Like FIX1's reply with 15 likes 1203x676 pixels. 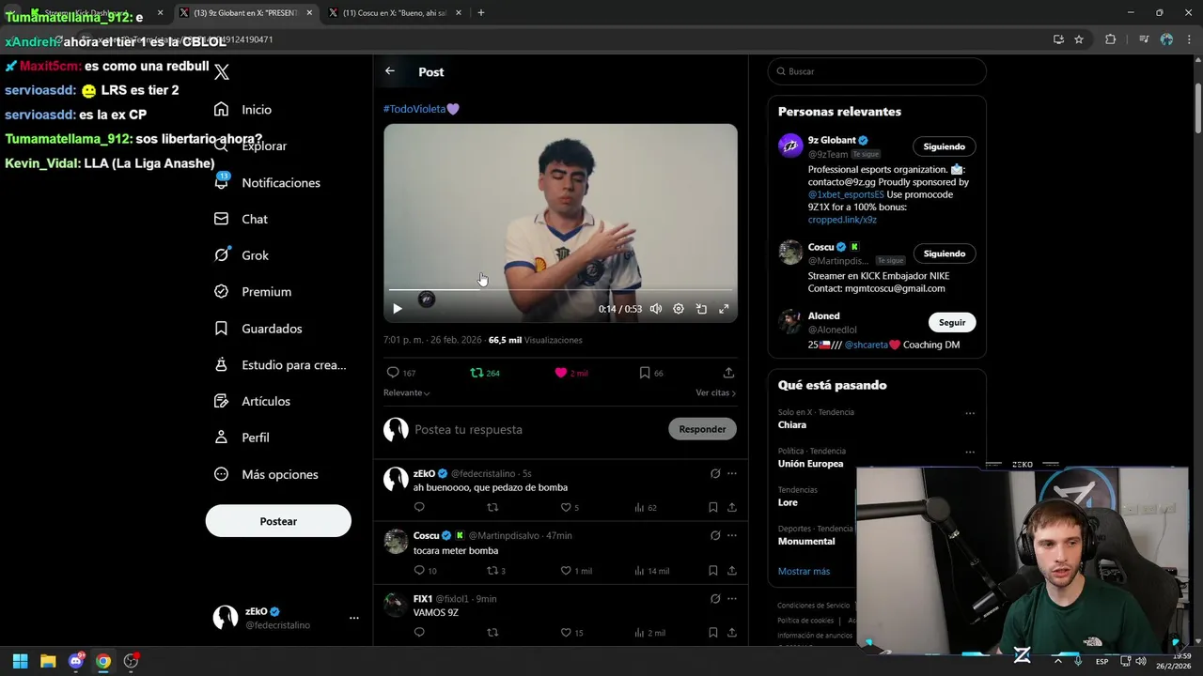coord(571,633)
